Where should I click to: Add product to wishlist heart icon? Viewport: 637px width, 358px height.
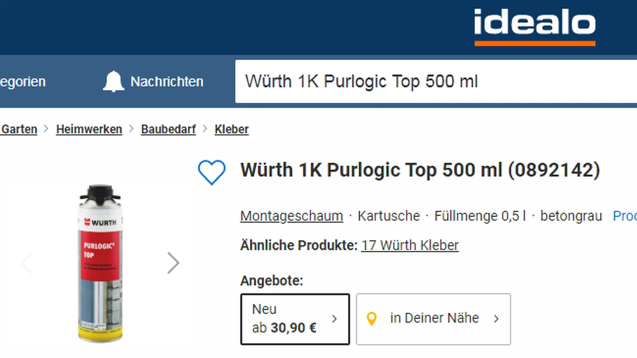pyautogui.click(x=212, y=172)
